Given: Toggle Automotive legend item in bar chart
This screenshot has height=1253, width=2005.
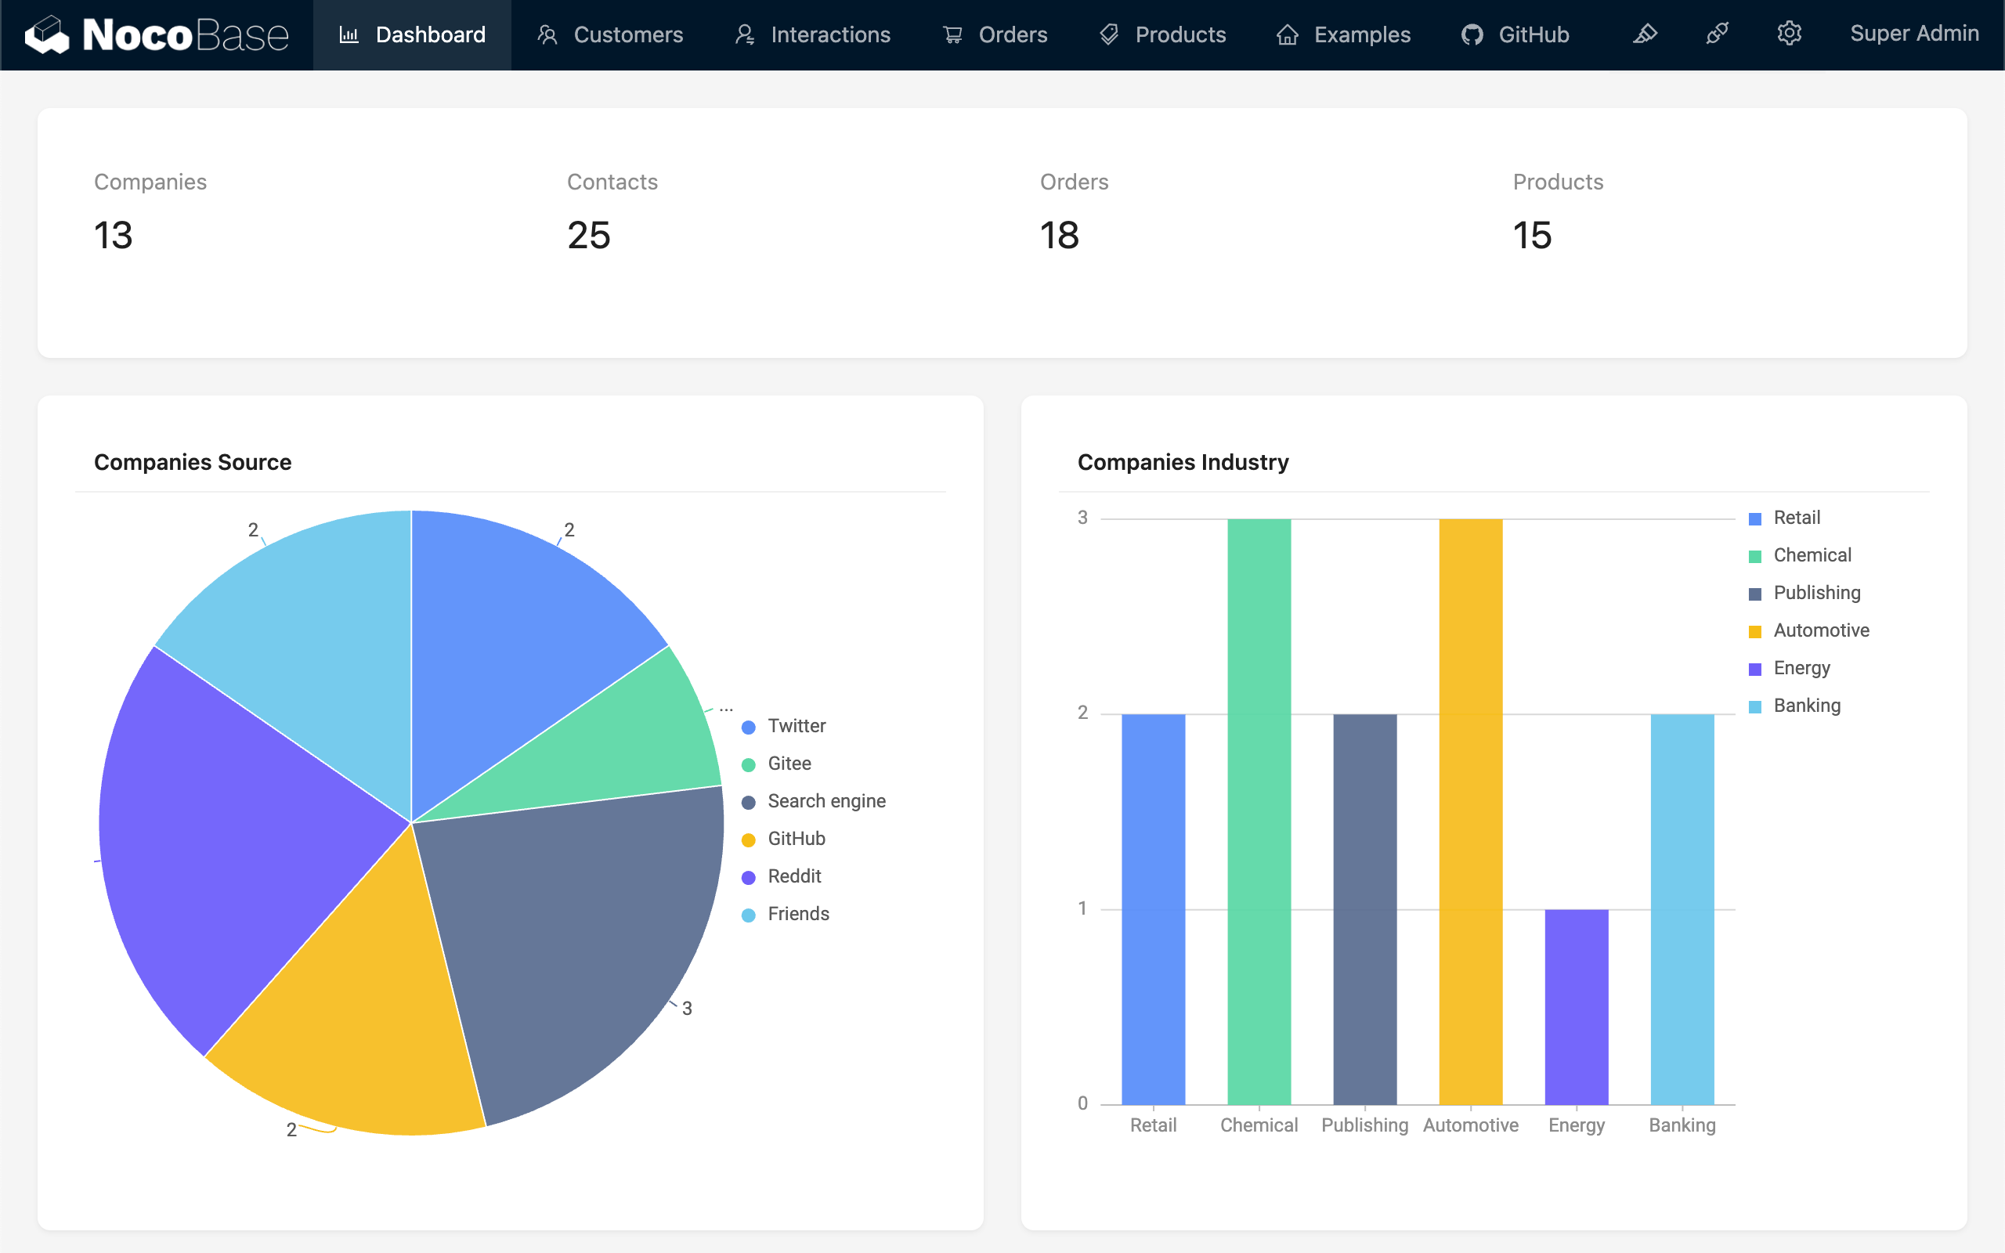Looking at the screenshot, I should click(x=1820, y=630).
